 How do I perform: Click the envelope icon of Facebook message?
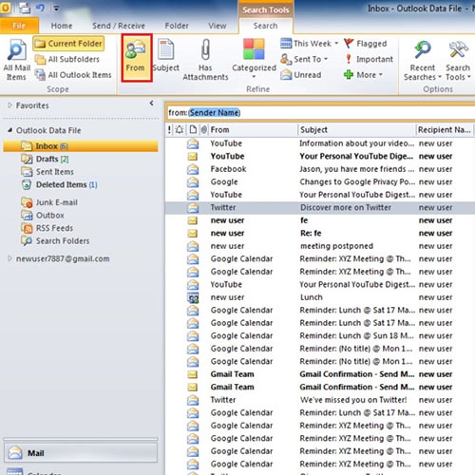(x=193, y=169)
